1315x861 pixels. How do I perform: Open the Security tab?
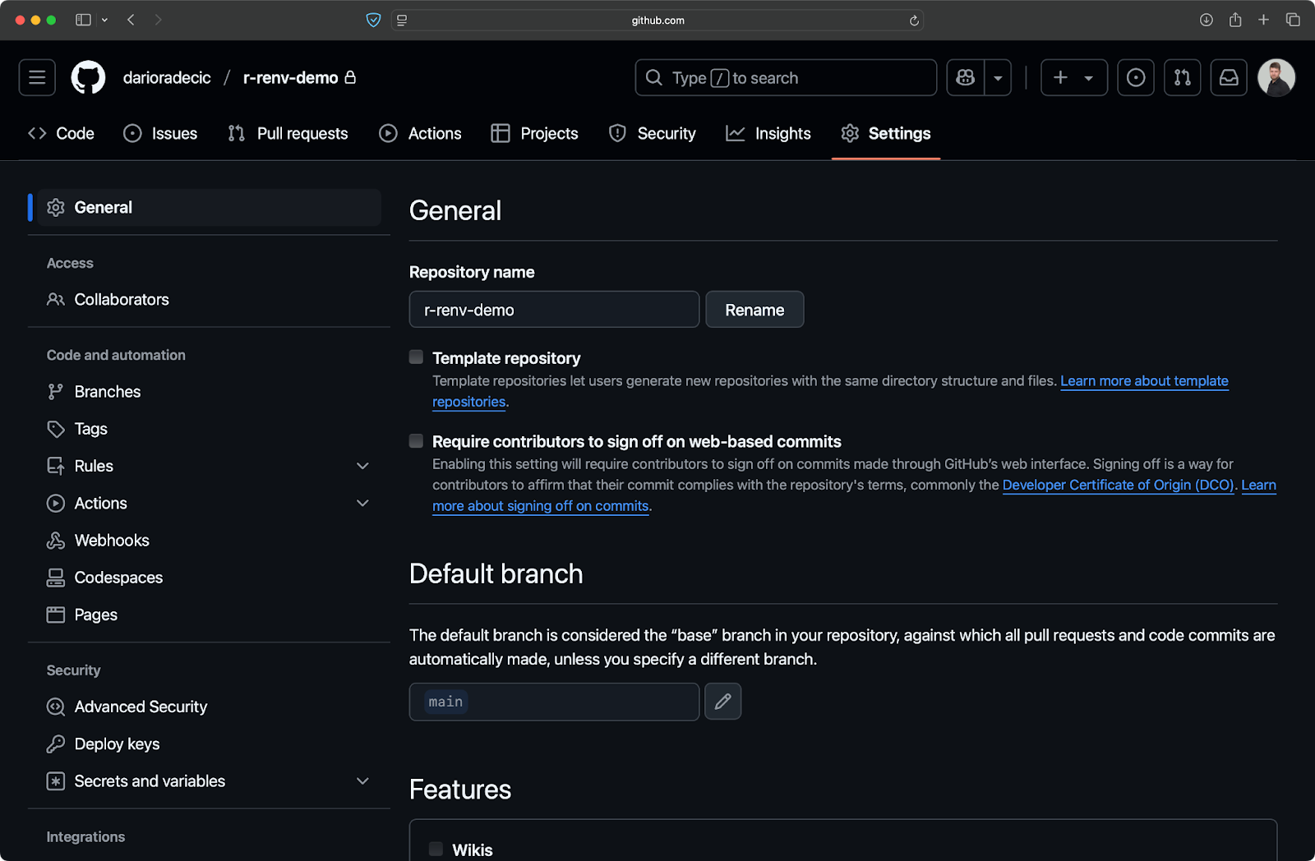(x=652, y=133)
